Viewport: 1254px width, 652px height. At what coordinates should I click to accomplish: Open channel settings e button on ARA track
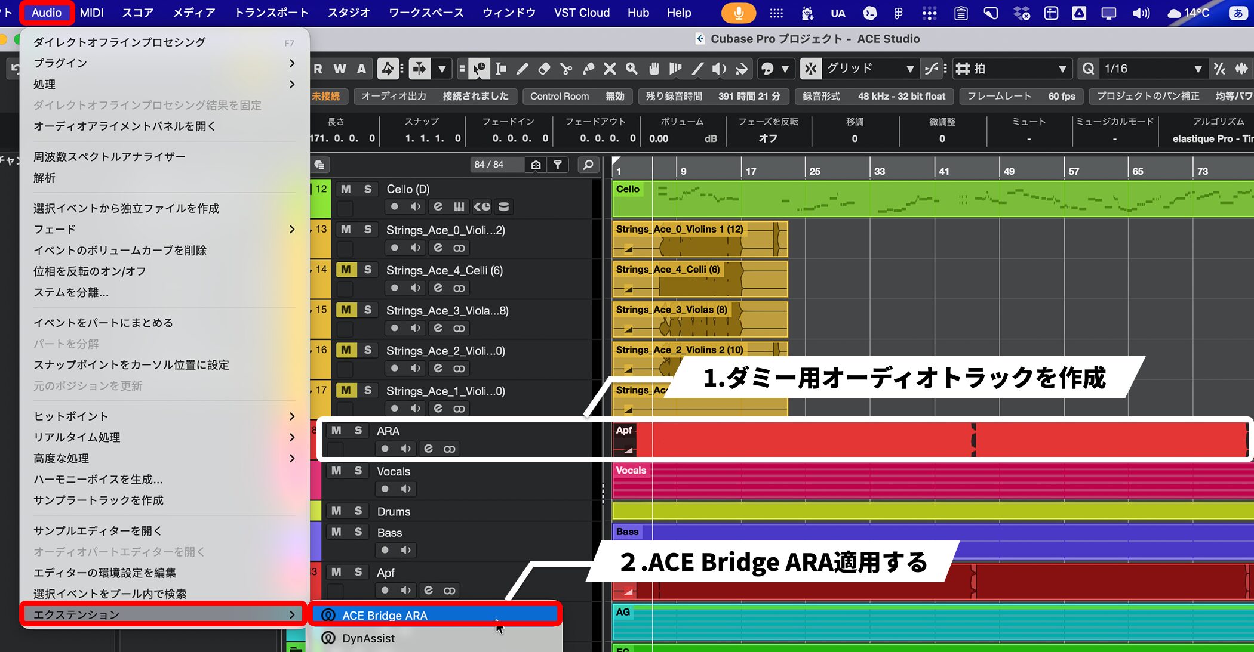click(428, 449)
